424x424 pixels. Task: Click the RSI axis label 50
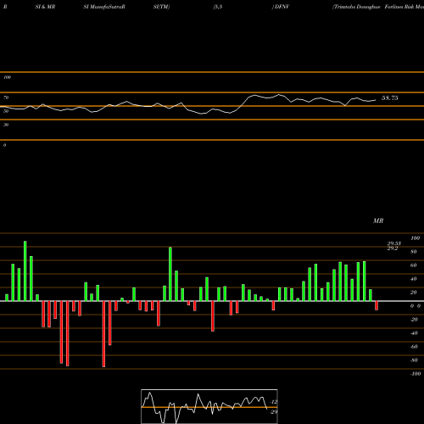point(6,111)
